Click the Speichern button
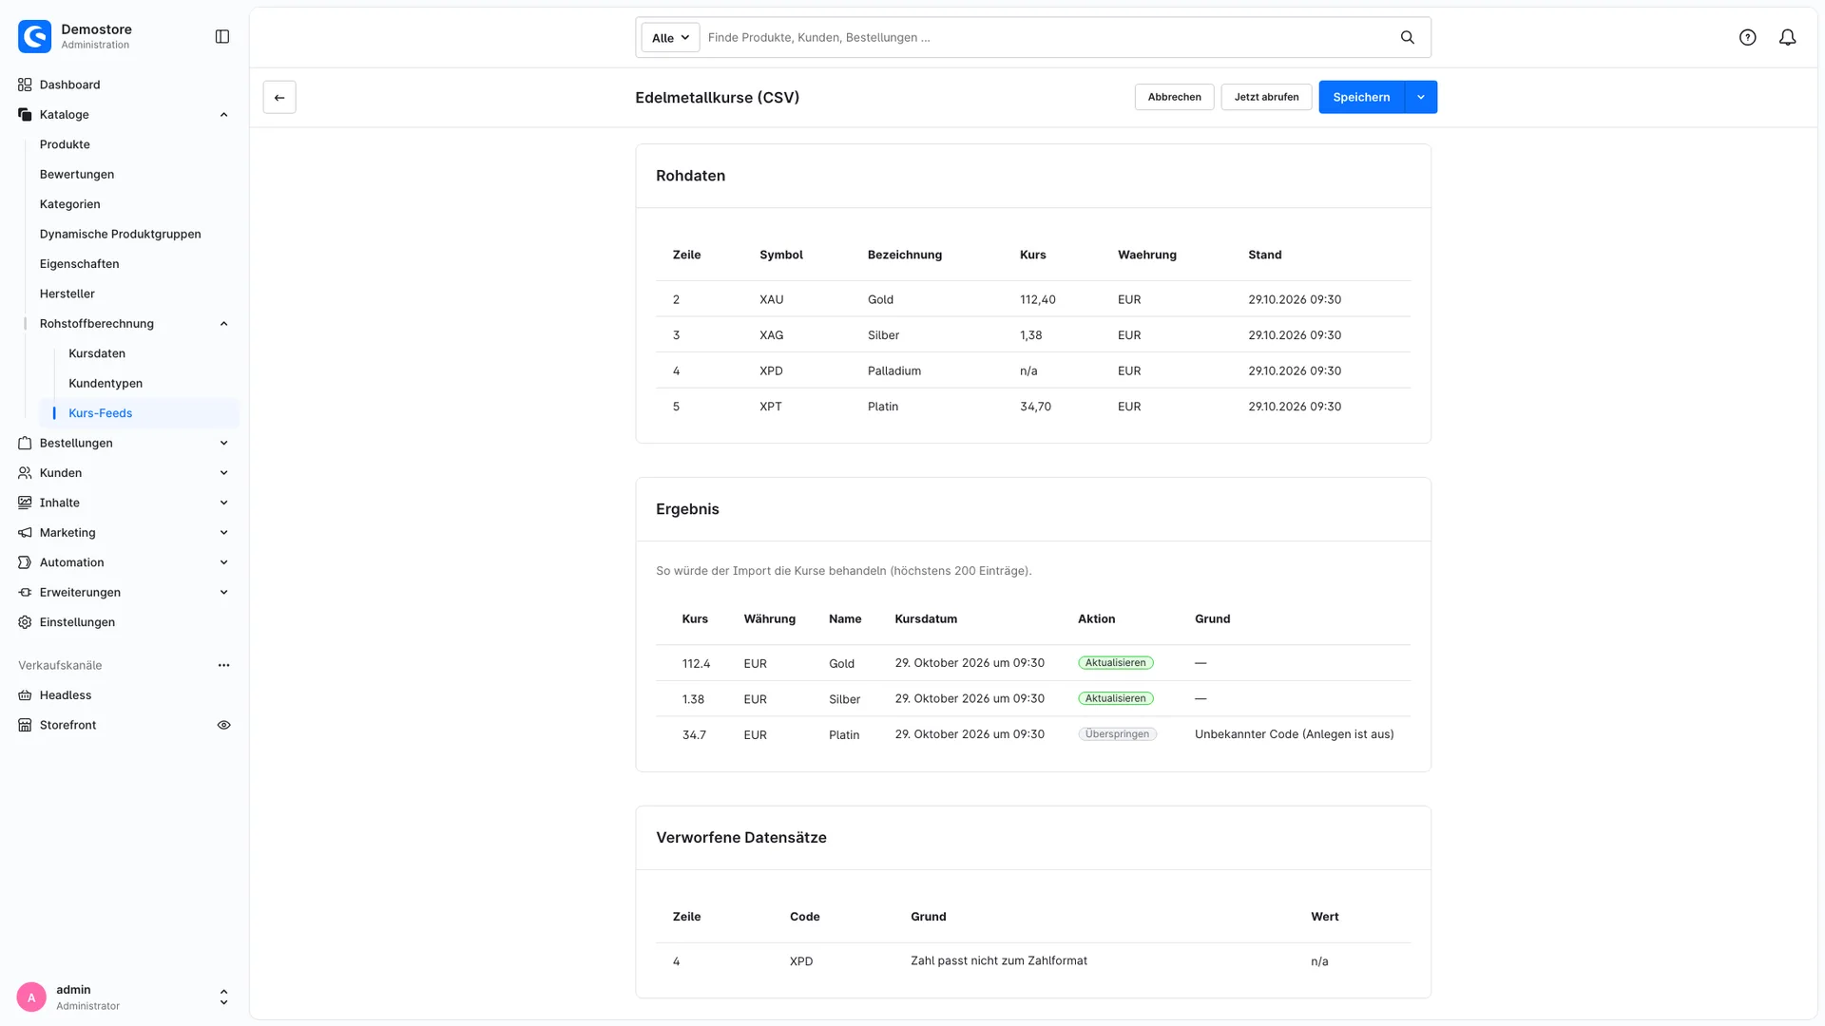Image resolution: width=1825 pixels, height=1026 pixels. coord(1361,97)
